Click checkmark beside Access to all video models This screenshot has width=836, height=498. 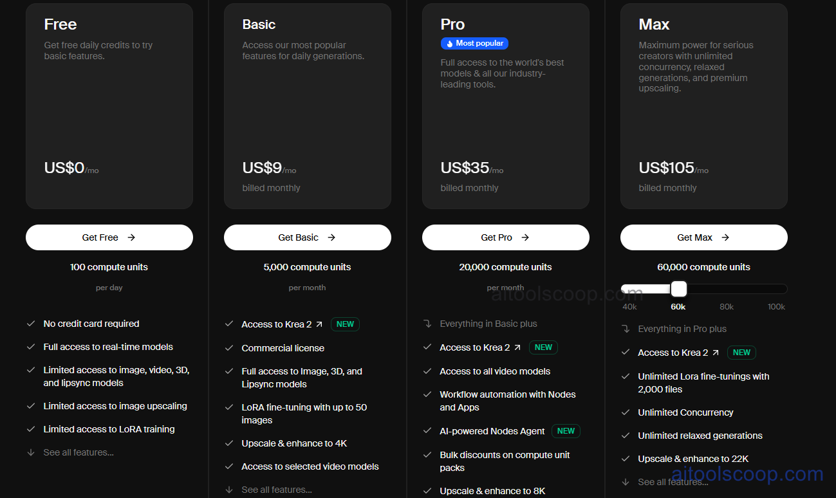coord(427,371)
